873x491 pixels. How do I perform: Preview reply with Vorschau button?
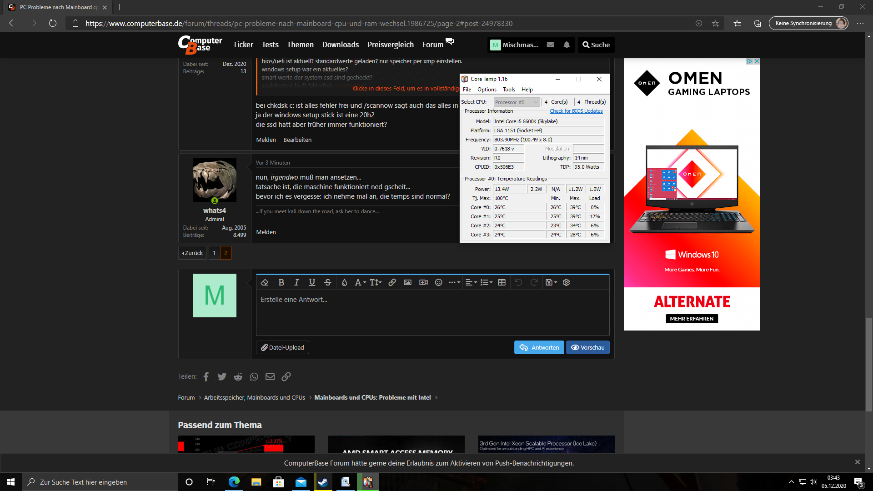(x=588, y=347)
